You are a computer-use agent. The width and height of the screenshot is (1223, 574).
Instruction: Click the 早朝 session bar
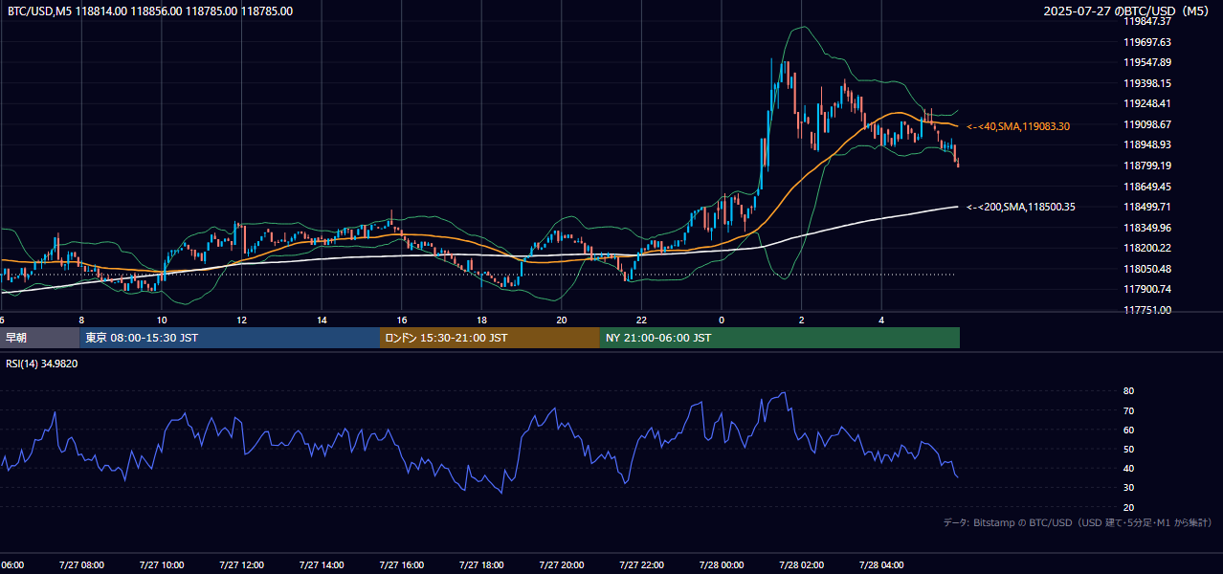[x=39, y=338]
